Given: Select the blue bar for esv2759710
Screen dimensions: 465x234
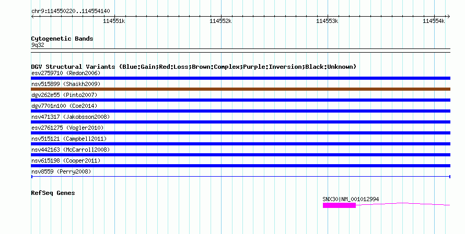Looking at the screenshot, I should point(240,78).
